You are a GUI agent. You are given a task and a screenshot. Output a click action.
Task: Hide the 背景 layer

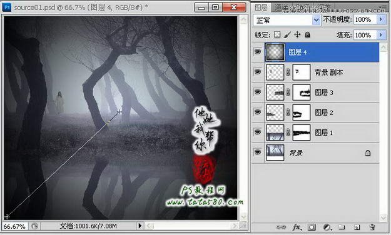(258, 152)
